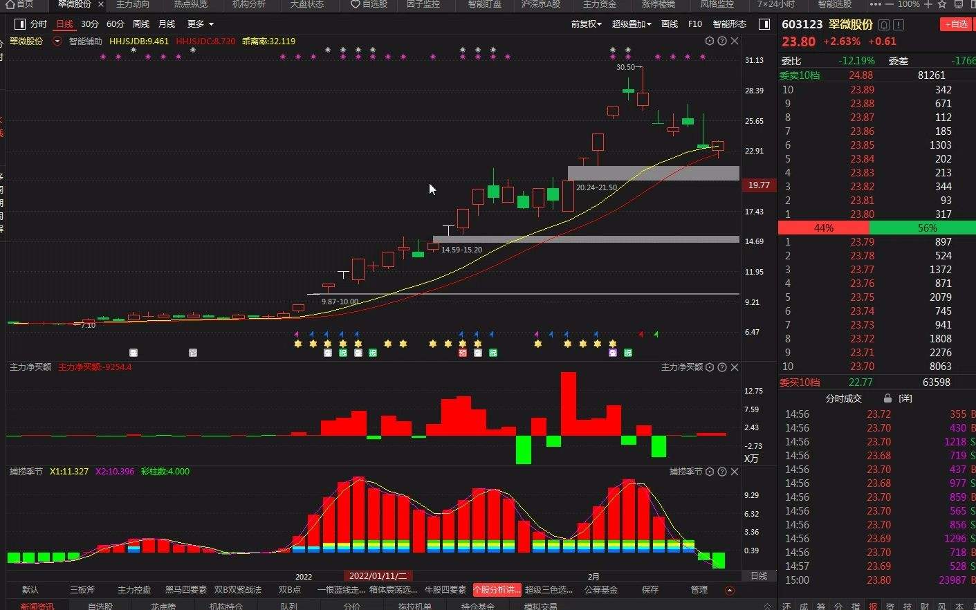
Task: Open the 超级叠加 dropdown
Action: [x=632, y=24]
